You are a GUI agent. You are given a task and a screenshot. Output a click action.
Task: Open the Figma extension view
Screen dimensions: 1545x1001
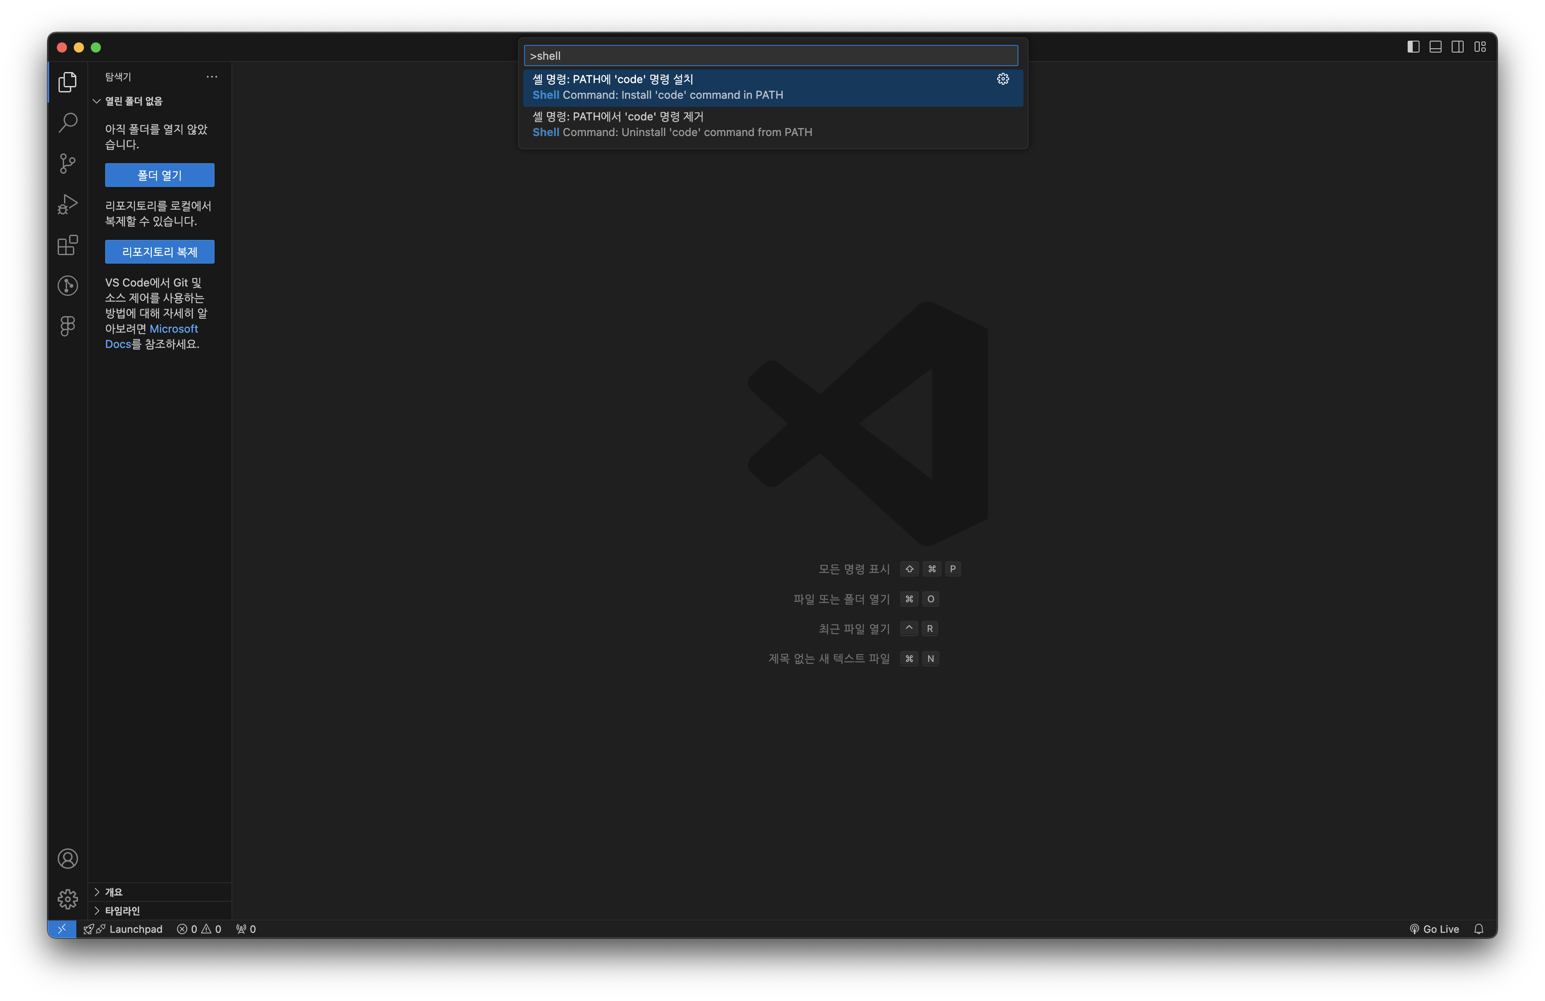(67, 325)
